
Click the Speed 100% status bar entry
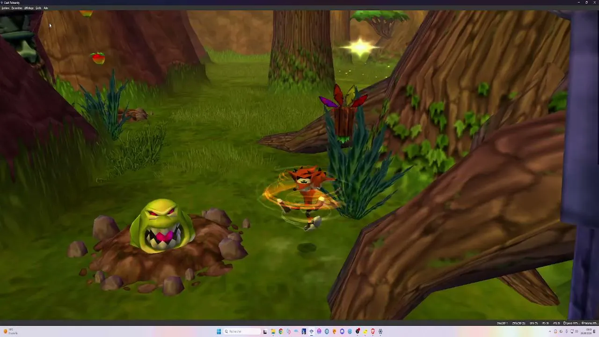point(571,323)
